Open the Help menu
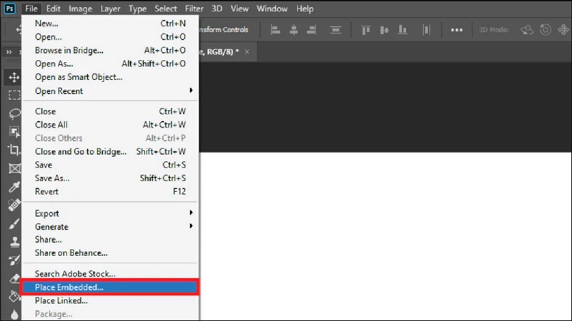Screen dimensions: 572x321 305,9
